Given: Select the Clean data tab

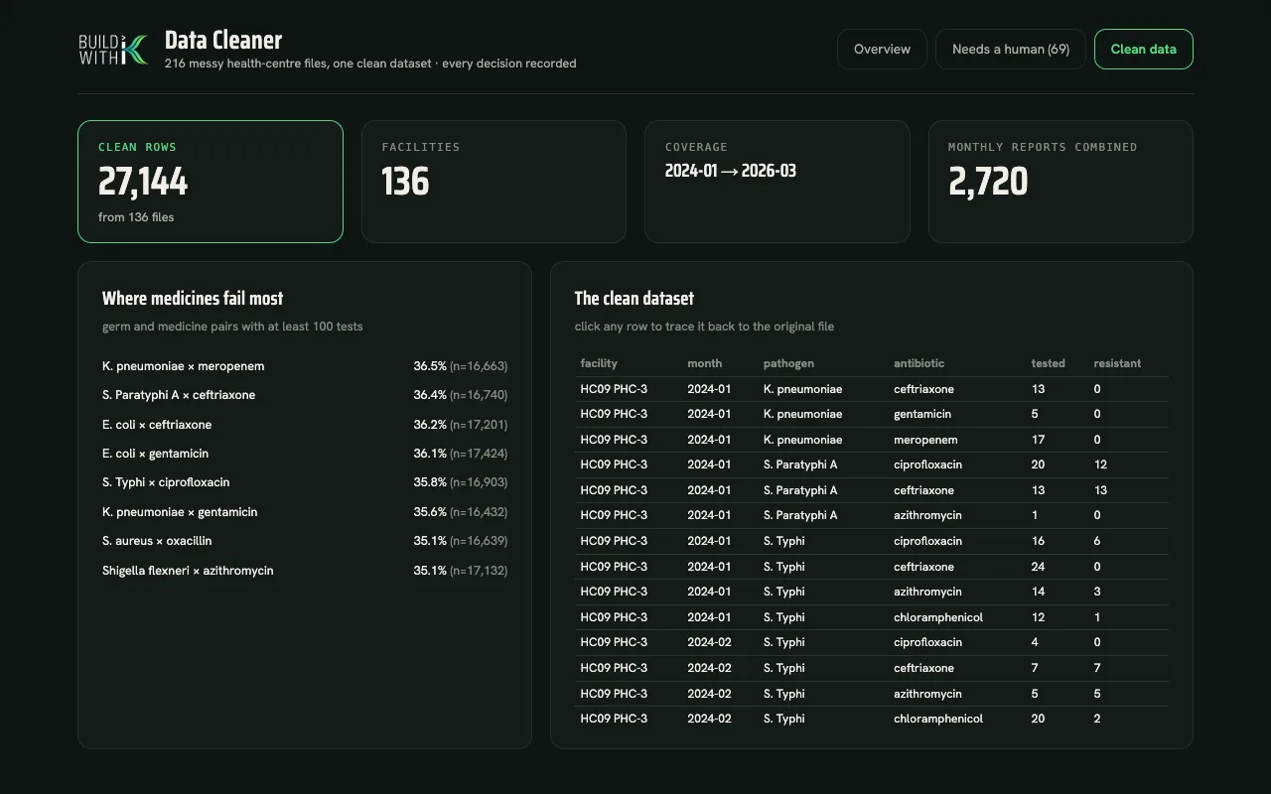Looking at the screenshot, I should click(x=1144, y=50).
